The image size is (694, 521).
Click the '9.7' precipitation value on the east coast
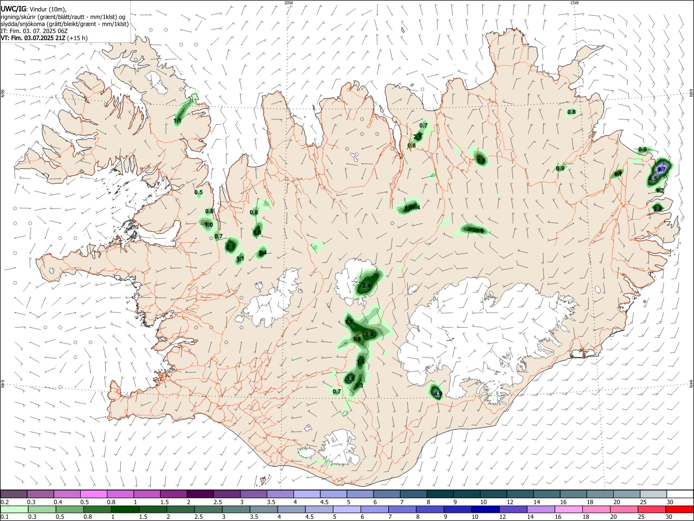click(x=661, y=170)
